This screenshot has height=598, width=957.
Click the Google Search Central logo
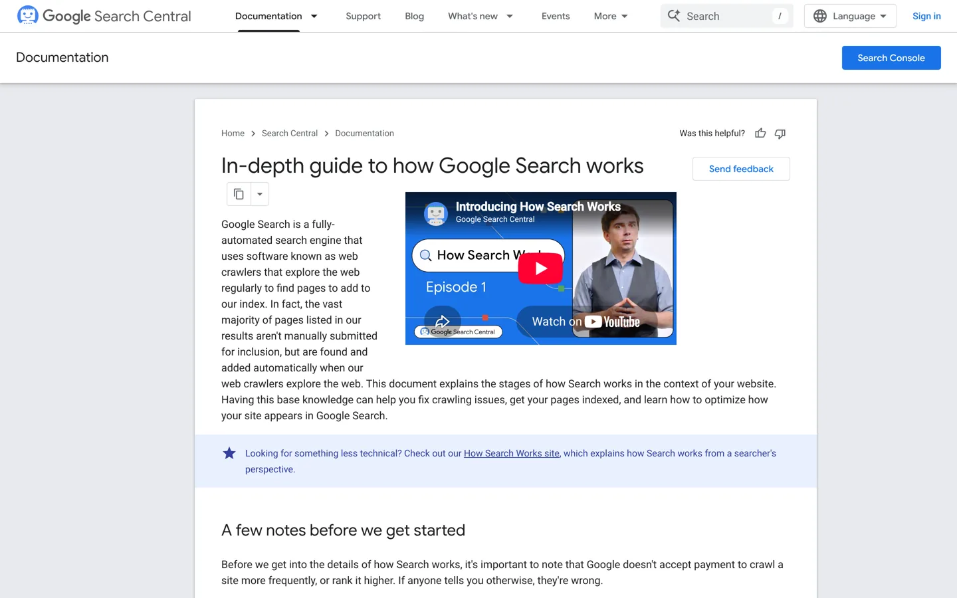pos(104,16)
